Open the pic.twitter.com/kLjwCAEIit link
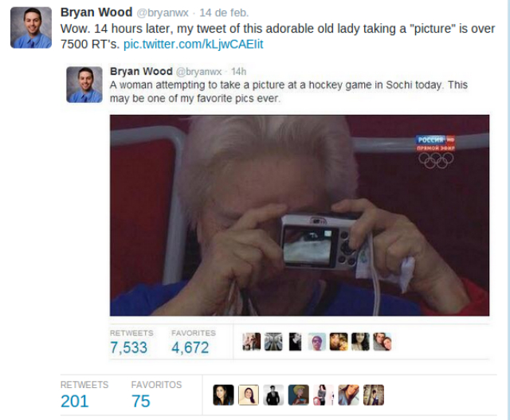 (193, 44)
